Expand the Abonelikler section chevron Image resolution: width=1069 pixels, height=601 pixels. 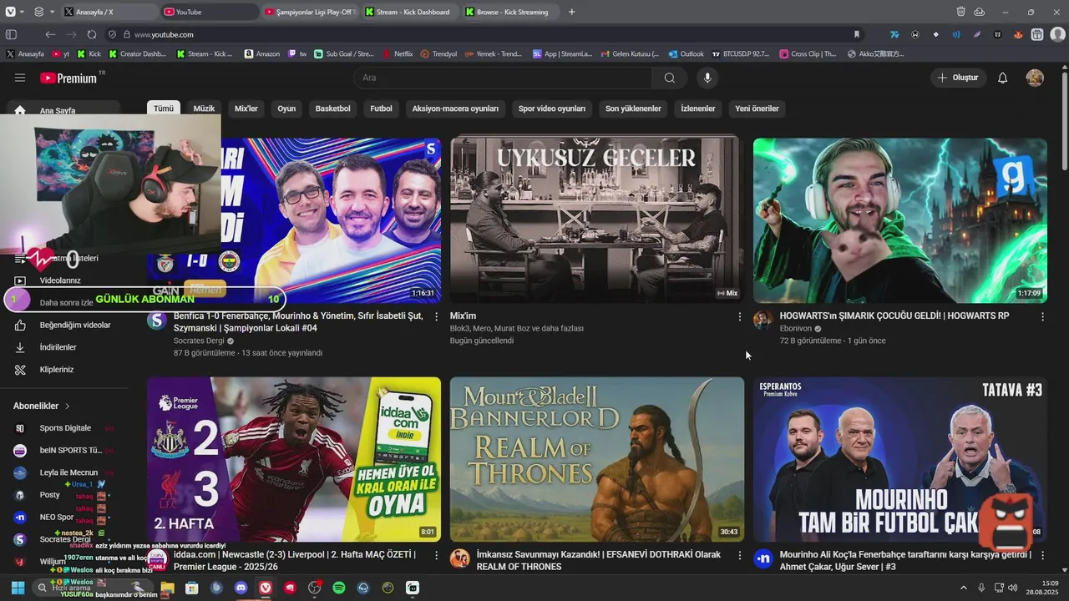[68, 407]
